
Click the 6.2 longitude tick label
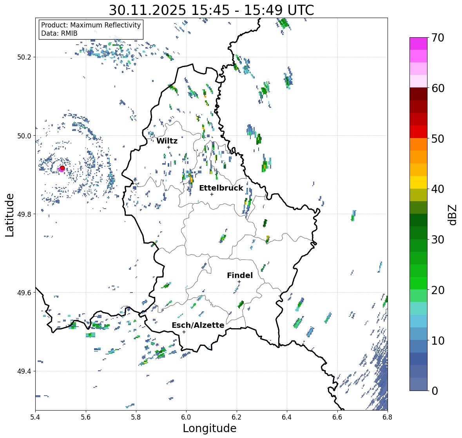click(x=237, y=417)
